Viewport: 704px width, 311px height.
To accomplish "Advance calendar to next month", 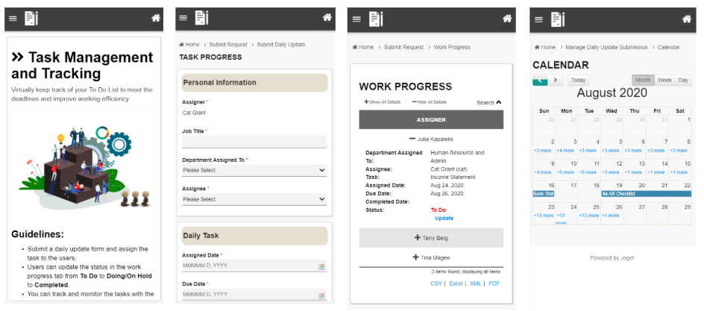I will click(x=556, y=81).
